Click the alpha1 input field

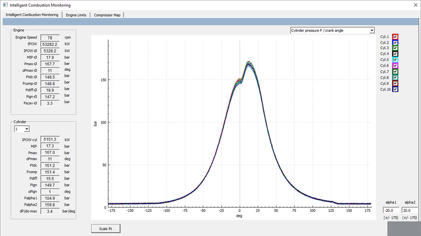pos(391,211)
